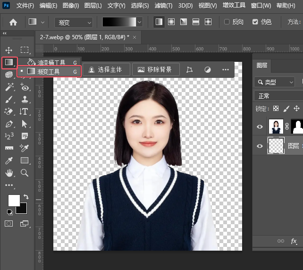303x270 pixels.
Task: Hide the portrait layer via eye icon
Action: (x=260, y=127)
